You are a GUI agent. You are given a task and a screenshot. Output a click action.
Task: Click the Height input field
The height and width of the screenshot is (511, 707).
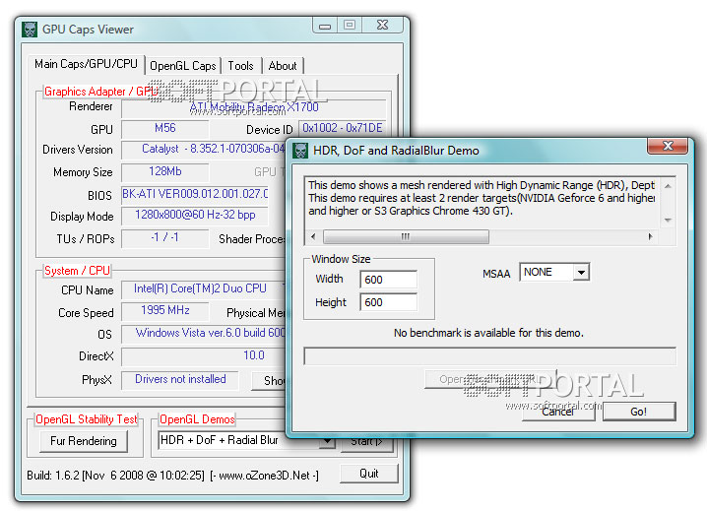(x=388, y=302)
